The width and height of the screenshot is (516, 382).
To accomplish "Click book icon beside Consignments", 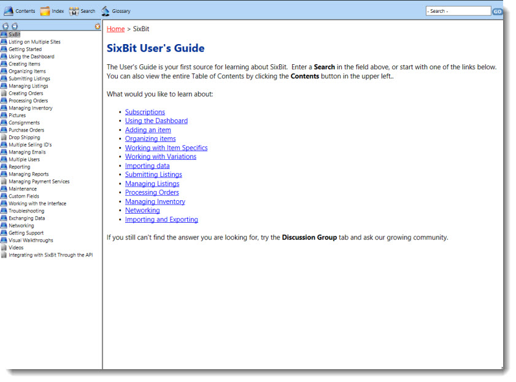I will click(4, 122).
